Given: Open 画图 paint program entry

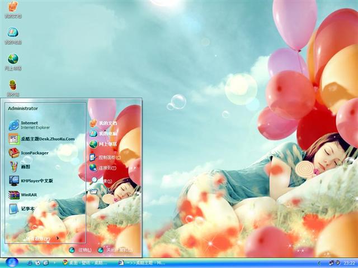Looking at the screenshot, I should click(20, 167).
